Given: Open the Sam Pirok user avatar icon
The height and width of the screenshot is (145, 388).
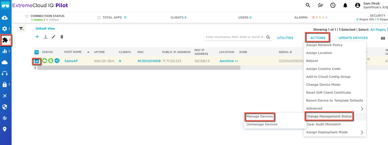Looking at the screenshot, I should click(358, 5).
